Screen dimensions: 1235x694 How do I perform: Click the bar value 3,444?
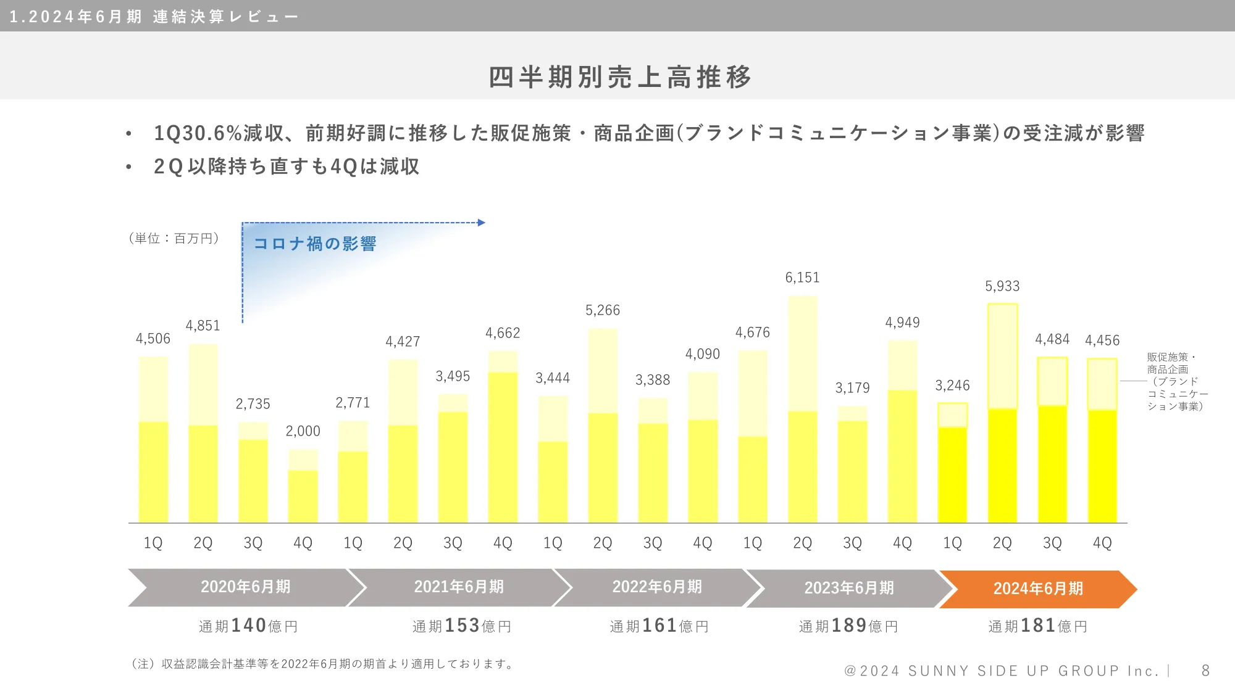(553, 378)
